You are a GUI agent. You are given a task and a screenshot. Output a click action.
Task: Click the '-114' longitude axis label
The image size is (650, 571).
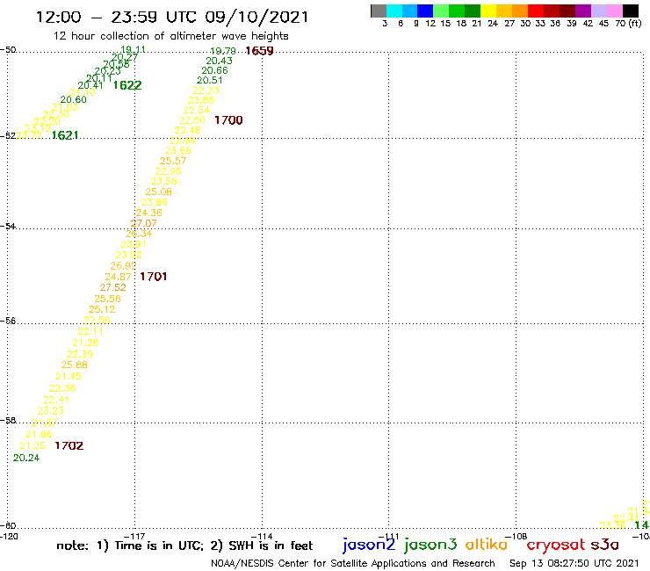click(262, 537)
